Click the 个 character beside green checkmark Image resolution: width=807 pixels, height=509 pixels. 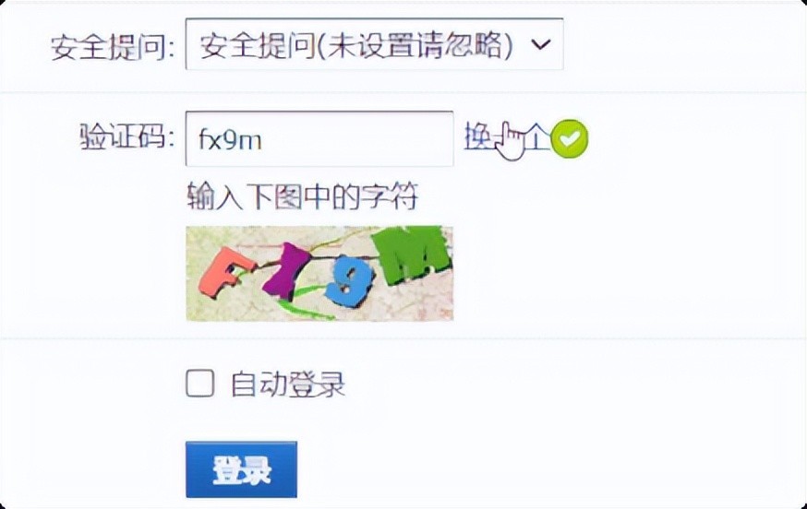536,137
